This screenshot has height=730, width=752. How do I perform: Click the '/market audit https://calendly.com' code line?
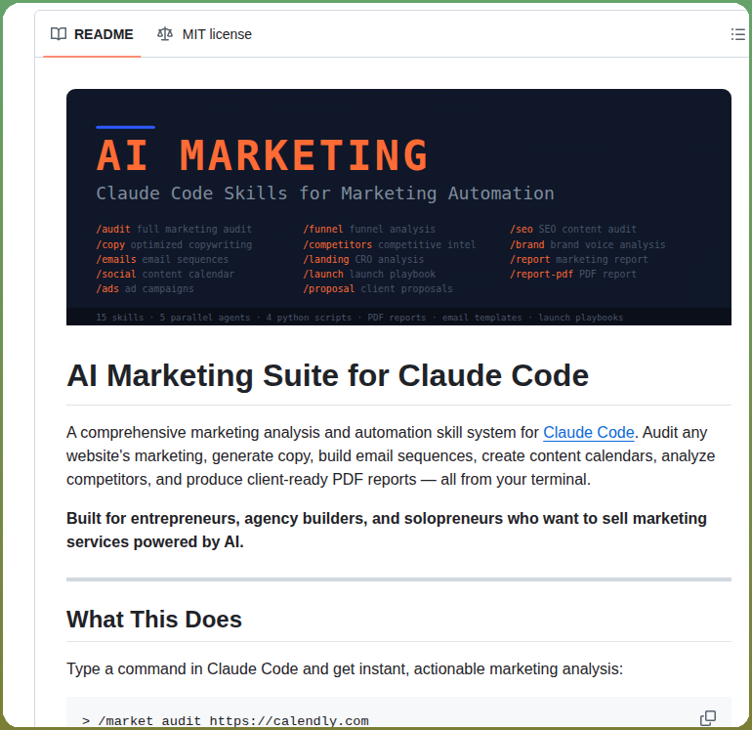(x=226, y=721)
